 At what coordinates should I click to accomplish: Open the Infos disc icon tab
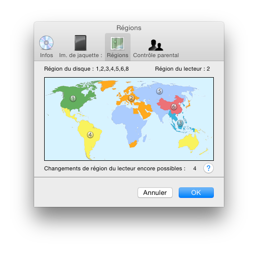(x=46, y=43)
